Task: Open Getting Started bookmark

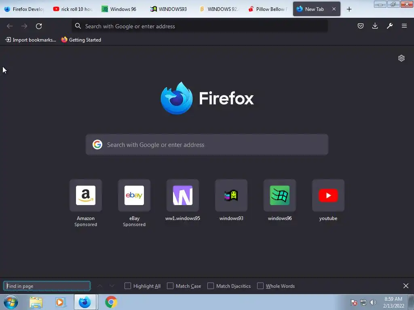Action: [81, 40]
